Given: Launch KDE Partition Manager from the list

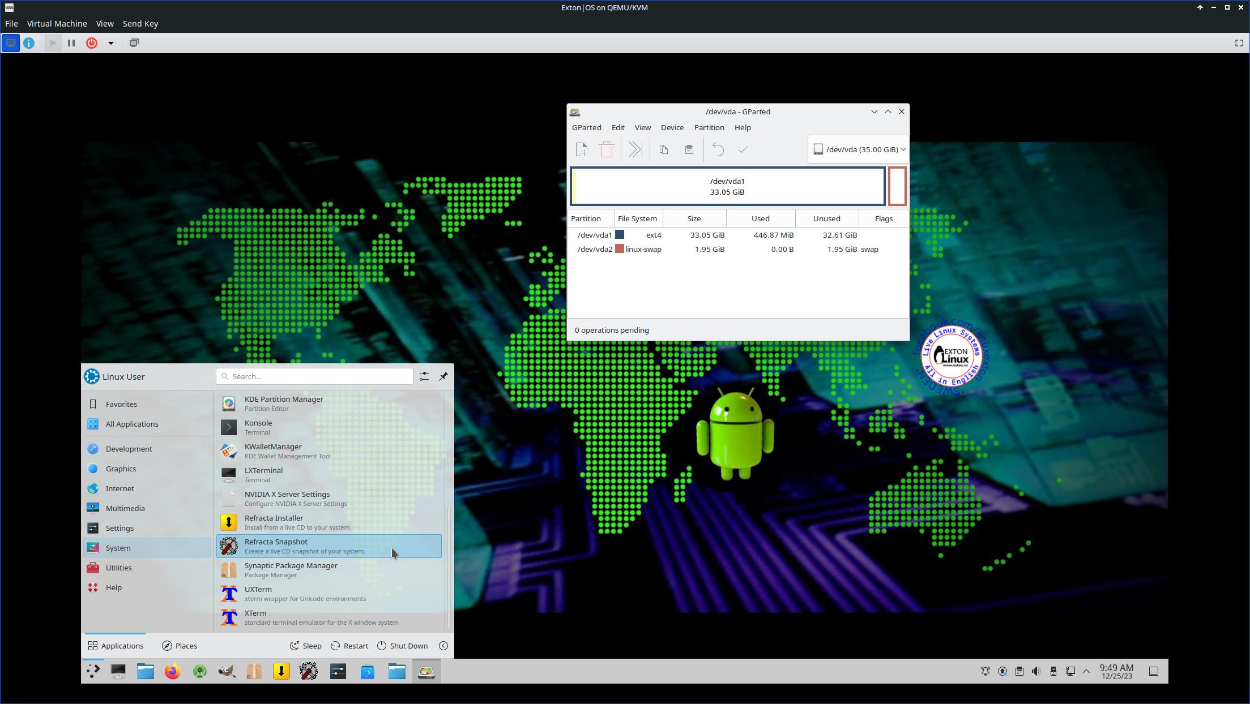Looking at the screenshot, I should (x=329, y=403).
